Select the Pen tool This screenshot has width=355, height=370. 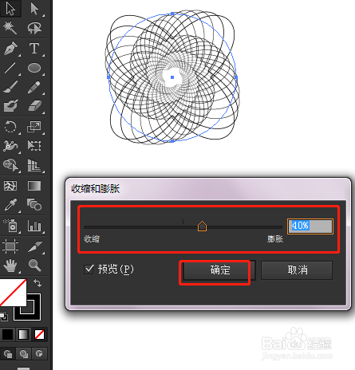click(x=10, y=49)
